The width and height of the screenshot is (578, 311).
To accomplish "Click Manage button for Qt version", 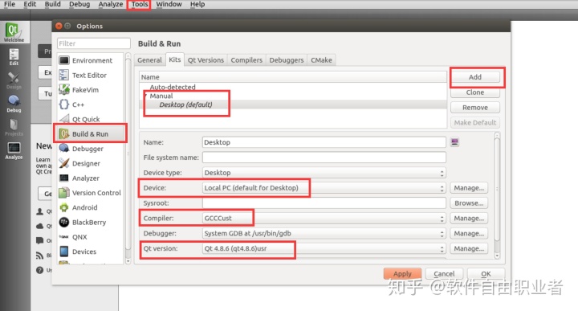I will coord(469,248).
